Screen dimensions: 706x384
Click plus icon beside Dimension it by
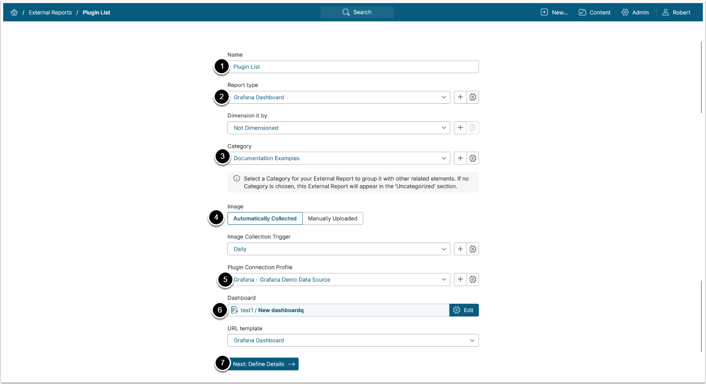[x=460, y=128]
